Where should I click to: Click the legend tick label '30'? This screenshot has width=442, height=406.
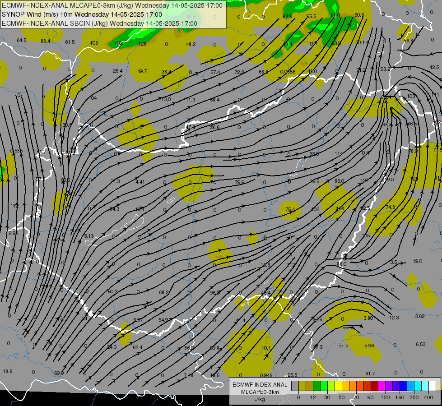(327, 397)
